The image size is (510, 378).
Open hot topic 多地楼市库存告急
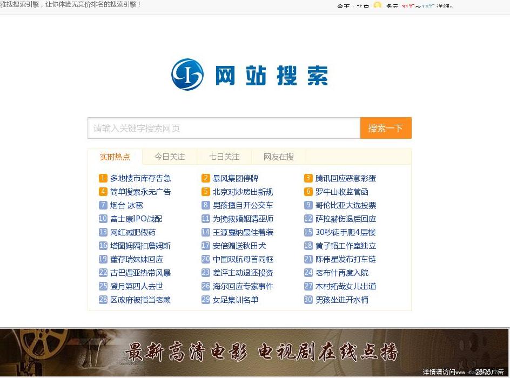click(x=140, y=178)
